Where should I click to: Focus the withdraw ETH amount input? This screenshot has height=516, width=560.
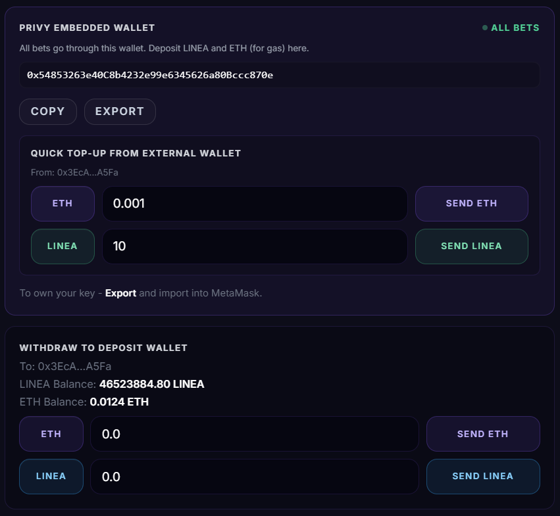click(255, 434)
